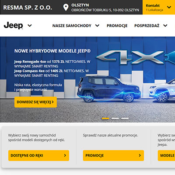Click the arrow icon on Dostępne od ręki
The image size is (175, 175).
(x=65, y=156)
